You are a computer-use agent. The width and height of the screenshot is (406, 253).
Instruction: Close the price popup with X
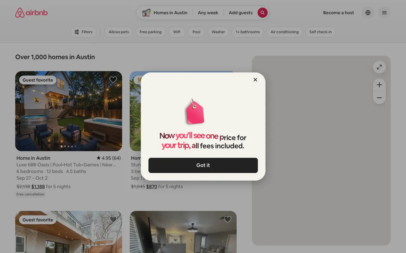255,80
